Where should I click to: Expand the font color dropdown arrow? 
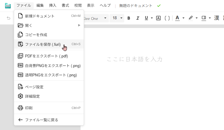pyautogui.click(x=183, y=18)
